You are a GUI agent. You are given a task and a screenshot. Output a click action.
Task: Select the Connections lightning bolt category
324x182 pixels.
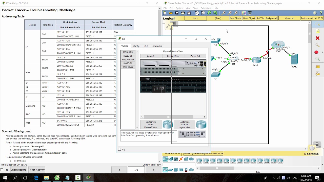pos(181,159)
